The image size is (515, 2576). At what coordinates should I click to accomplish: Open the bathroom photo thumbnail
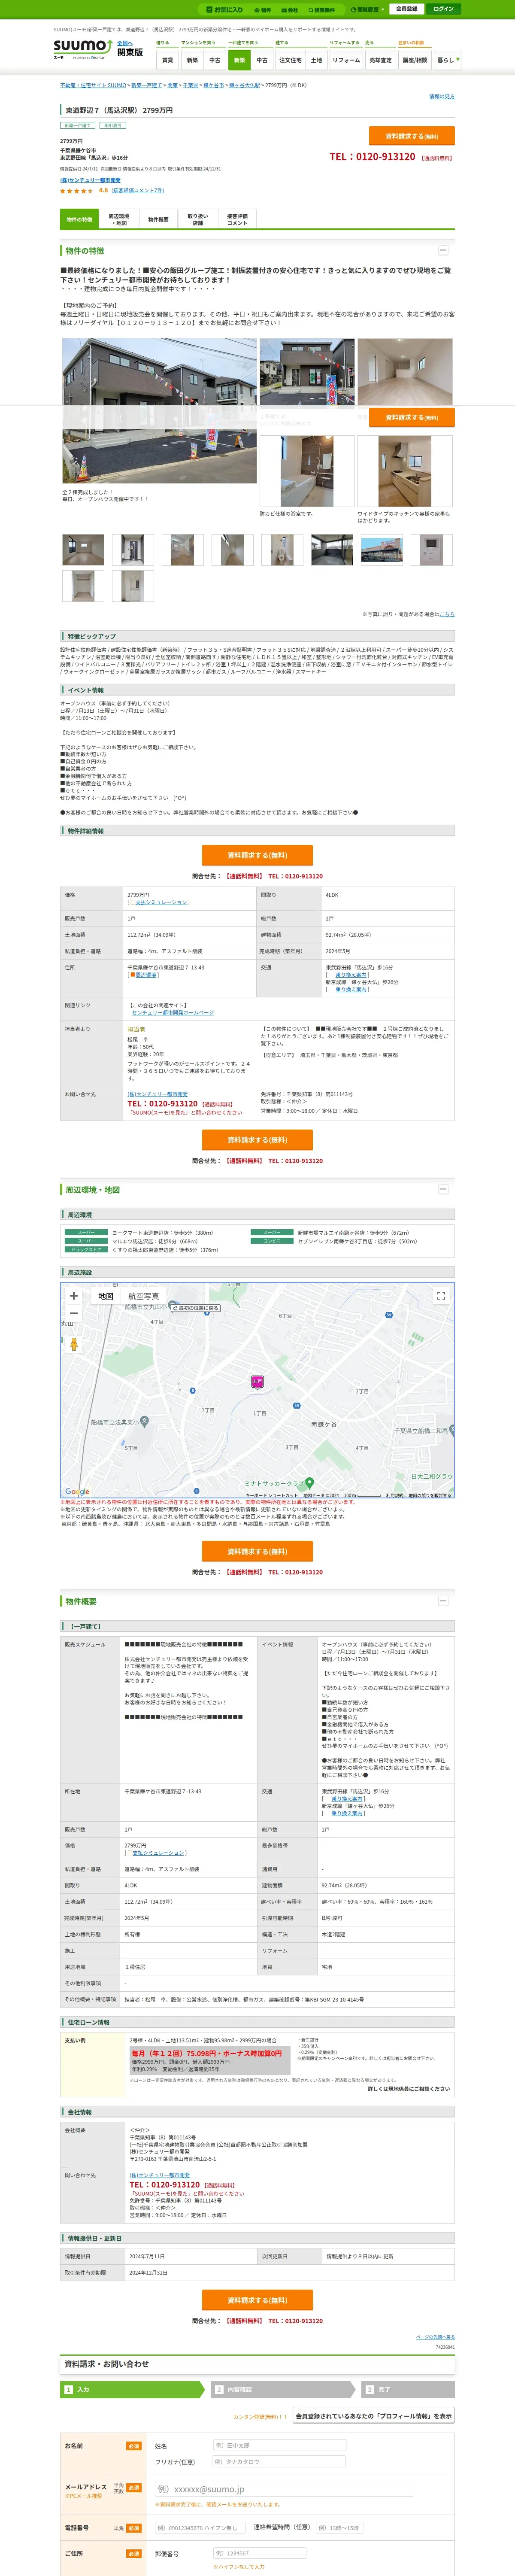click(307, 471)
